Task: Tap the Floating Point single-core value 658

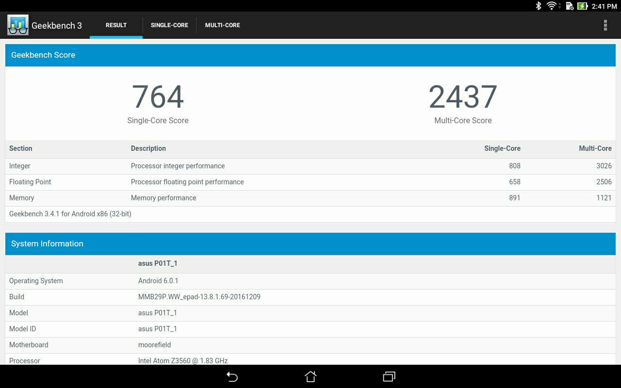Action: point(515,182)
